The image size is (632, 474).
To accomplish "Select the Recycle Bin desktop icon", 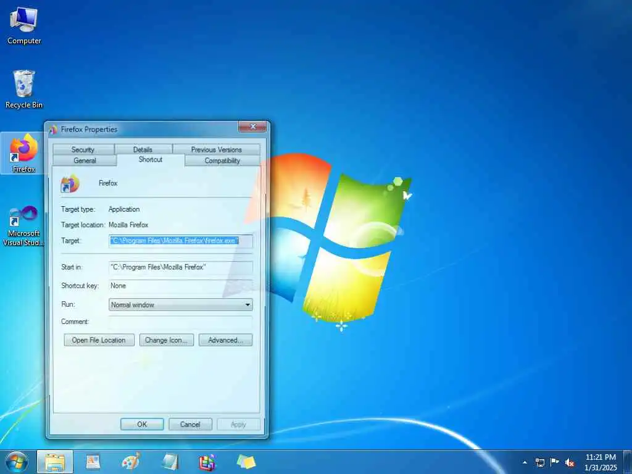I will tap(24, 89).
